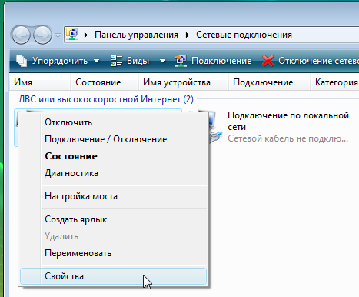Screen dimensions: 359x297
Task: Expand Упорядочить dropdown arrow
Action: [96, 61]
